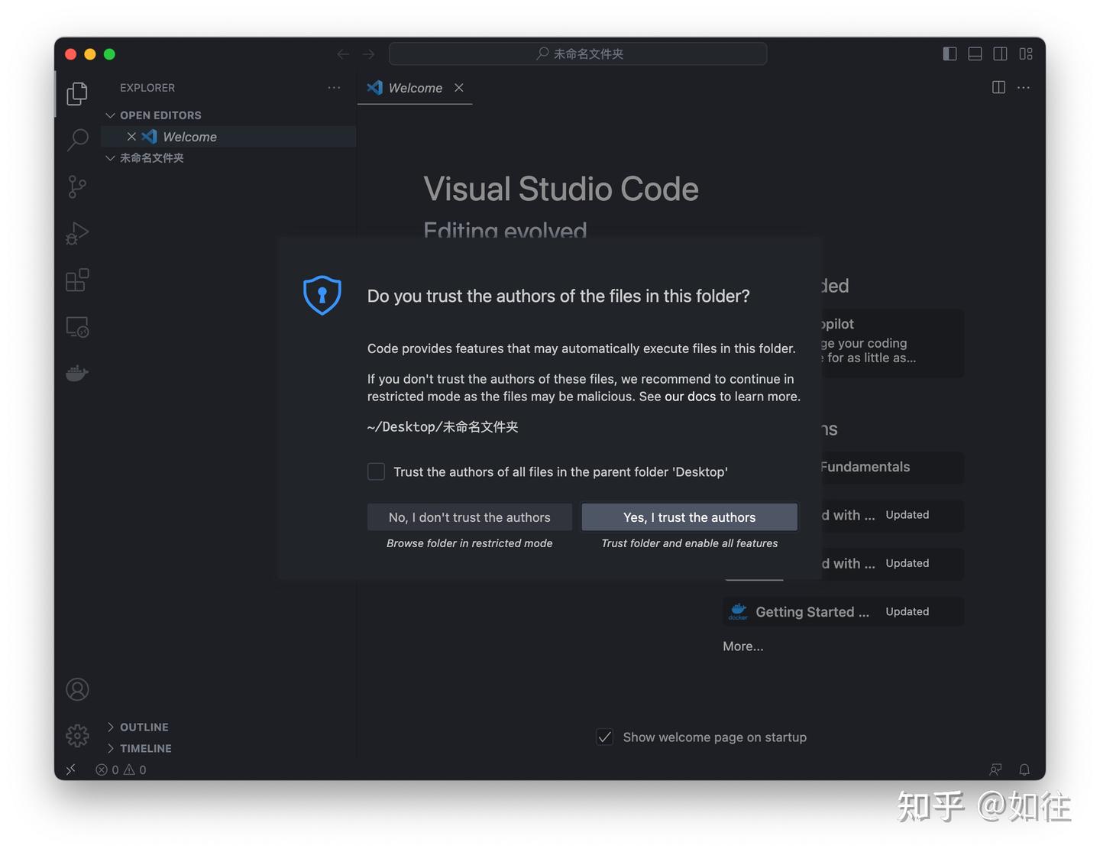Open the Docker extension view
Image resolution: width=1100 pixels, height=852 pixels.
point(76,373)
